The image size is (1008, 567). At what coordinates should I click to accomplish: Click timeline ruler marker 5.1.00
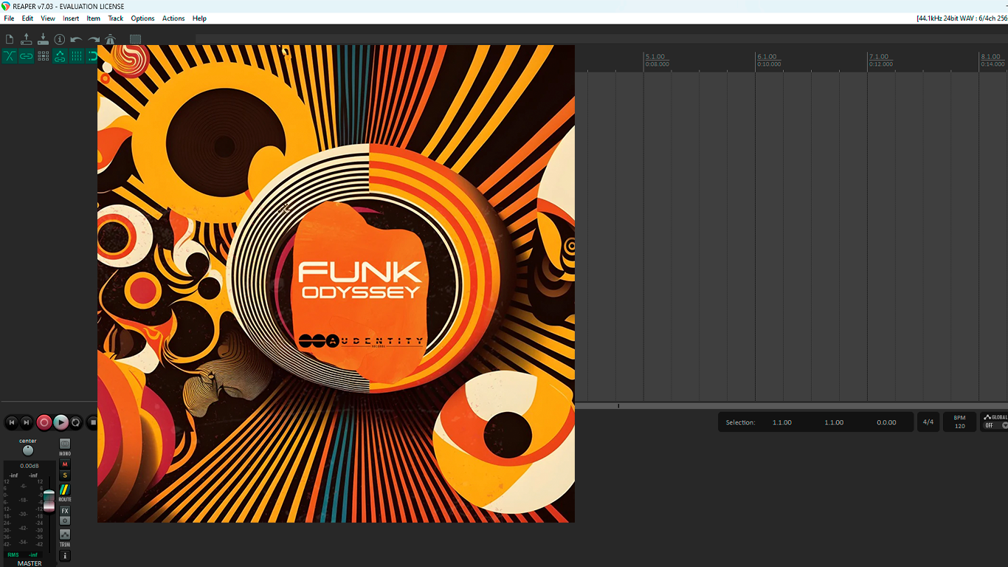(655, 57)
